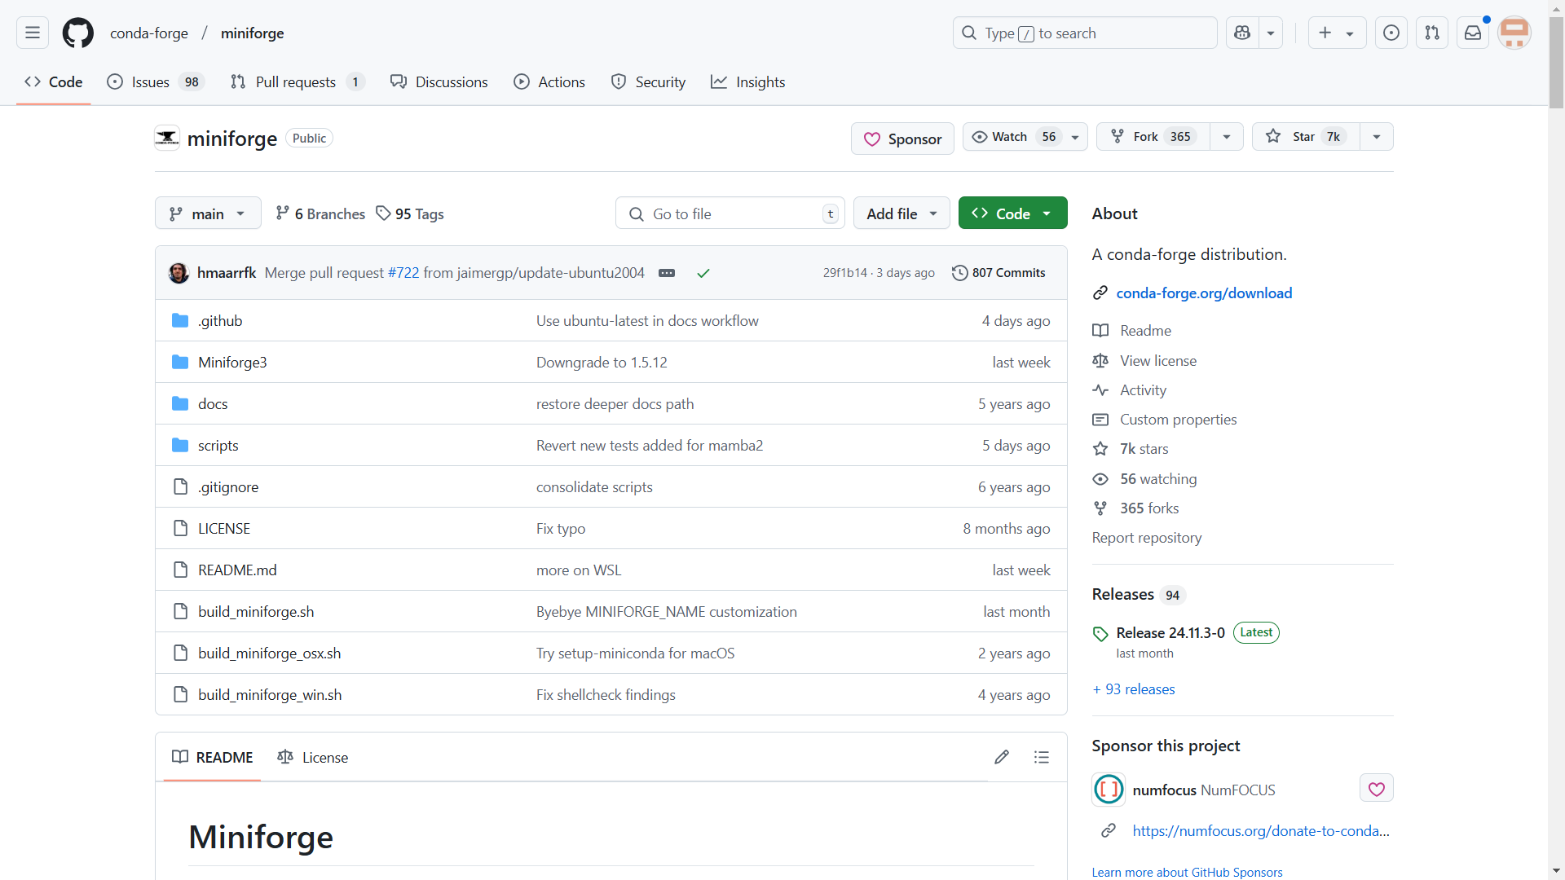Open README outline list icon

click(1042, 757)
